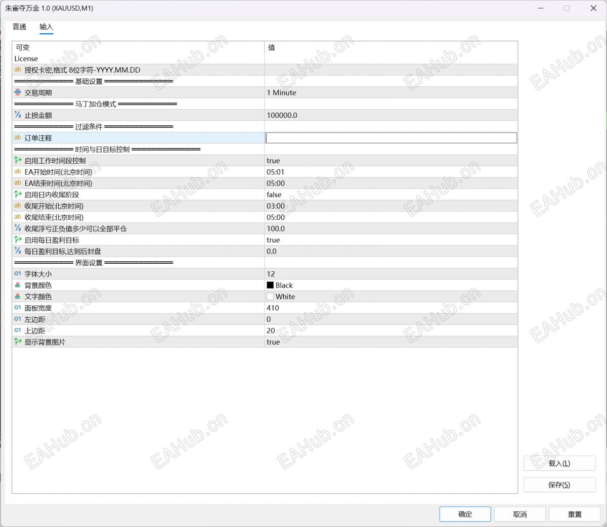Click the boolean icon beside 启用日内收尾阶段

coord(18,194)
